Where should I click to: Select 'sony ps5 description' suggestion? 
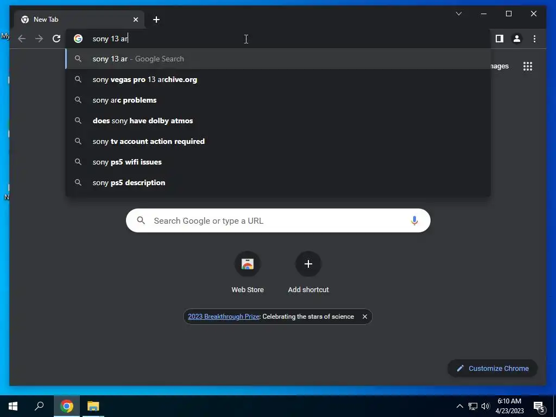pyautogui.click(x=278, y=182)
